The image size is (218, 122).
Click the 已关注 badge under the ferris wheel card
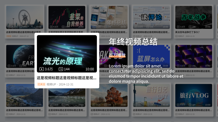click(x=9, y=36)
